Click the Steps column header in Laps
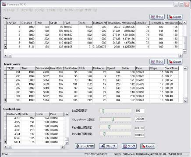The image size is (191, 157). coord(85,23)
